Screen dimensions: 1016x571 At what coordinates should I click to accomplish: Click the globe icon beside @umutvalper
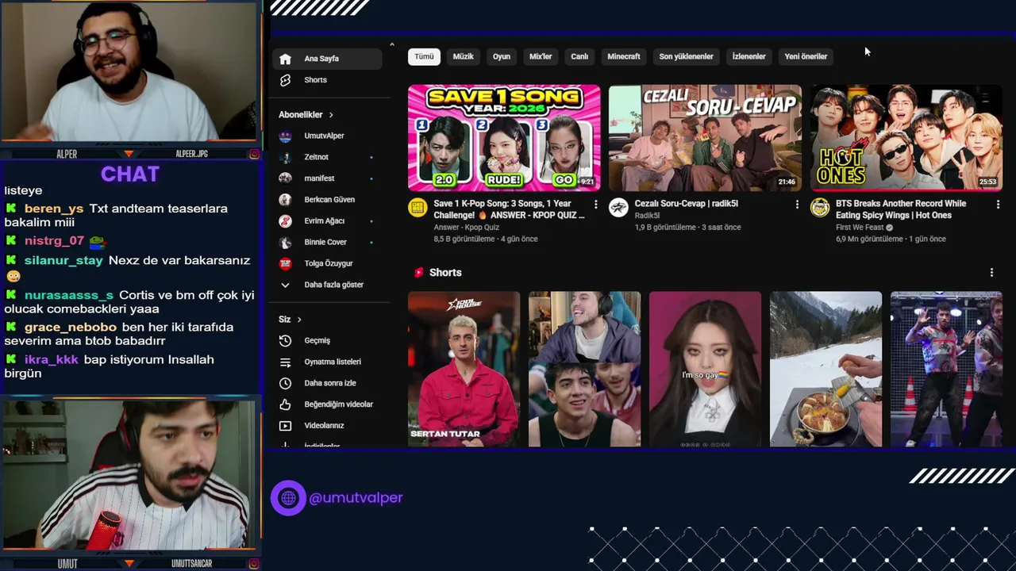288,498
